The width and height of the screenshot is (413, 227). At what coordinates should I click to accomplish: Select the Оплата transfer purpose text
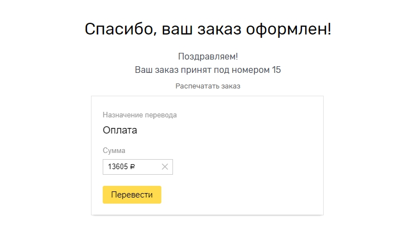click(119, 130)
